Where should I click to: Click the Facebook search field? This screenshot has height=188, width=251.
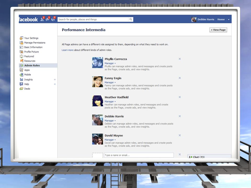click(93, 19)
